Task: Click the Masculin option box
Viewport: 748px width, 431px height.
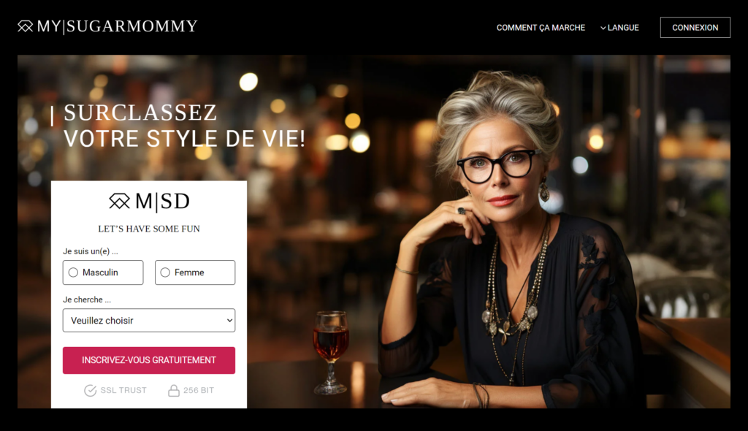Action: pyautogui.click(x=103, y=272)
